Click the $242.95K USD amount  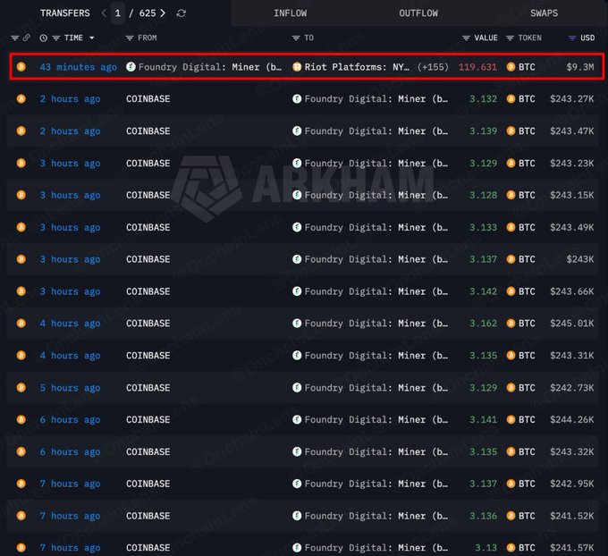click(572, 484)
